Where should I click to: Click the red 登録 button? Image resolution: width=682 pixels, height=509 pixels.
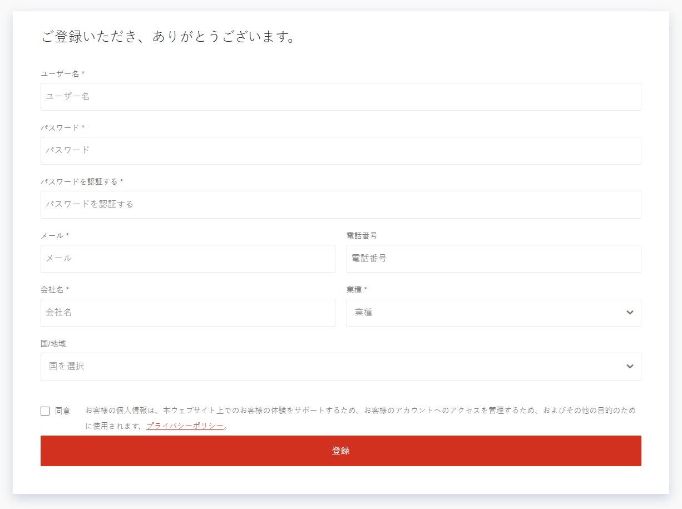click(340, 451)
